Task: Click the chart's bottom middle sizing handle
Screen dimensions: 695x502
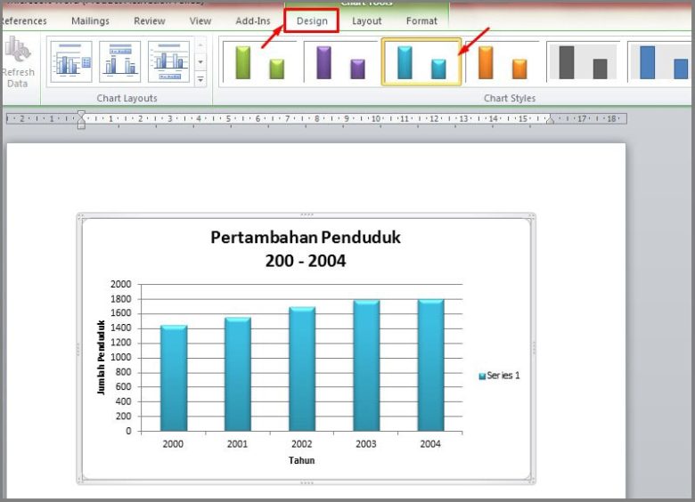Action: pos(307,482)
